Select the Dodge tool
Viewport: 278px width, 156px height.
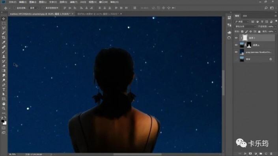click(x=4, y=80)
